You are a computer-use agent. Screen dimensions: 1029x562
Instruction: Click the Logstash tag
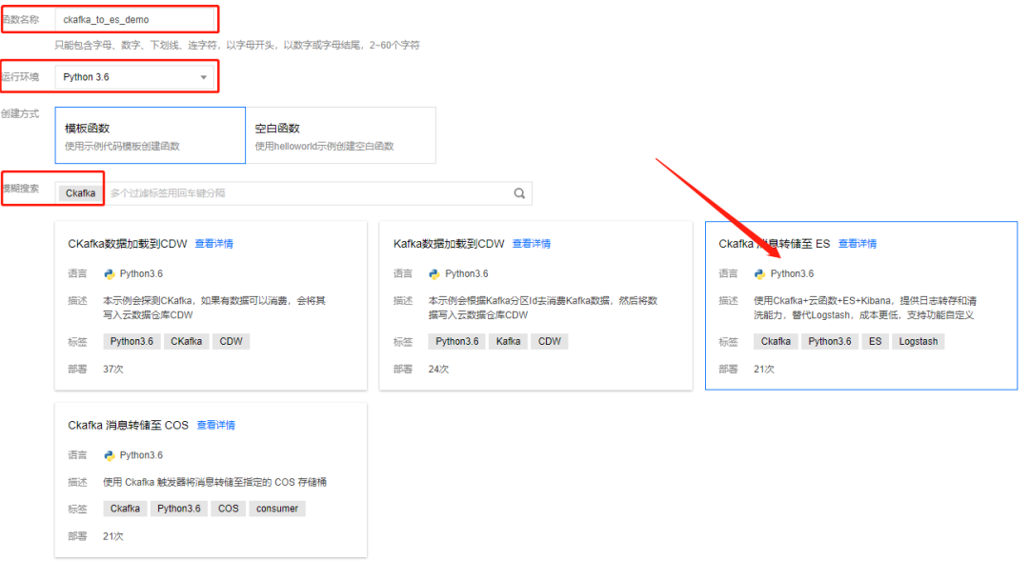(918, 342)
